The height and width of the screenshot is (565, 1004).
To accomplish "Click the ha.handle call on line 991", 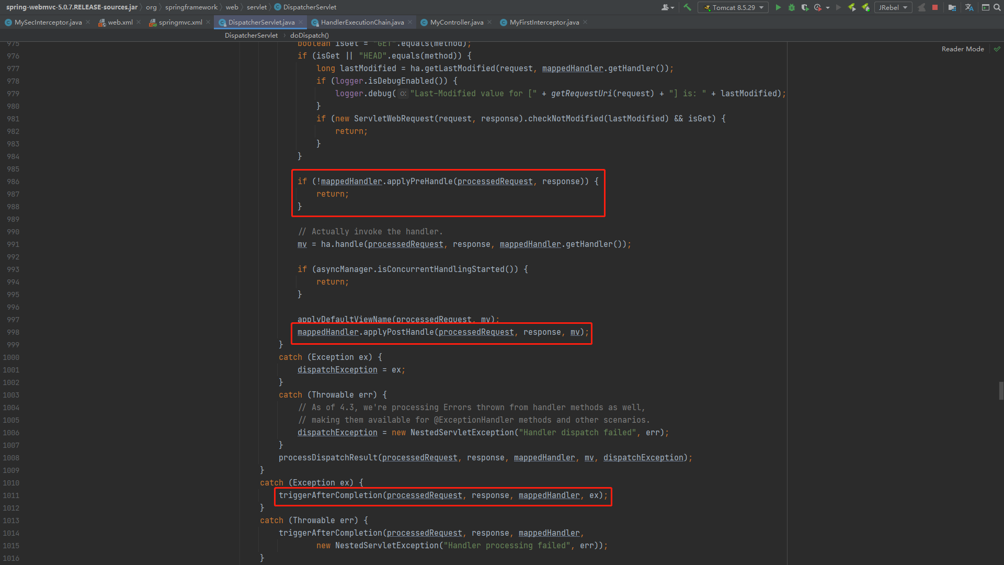I will (342, 244).
